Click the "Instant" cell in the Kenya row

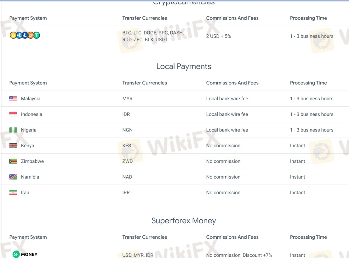pos(298,145)
